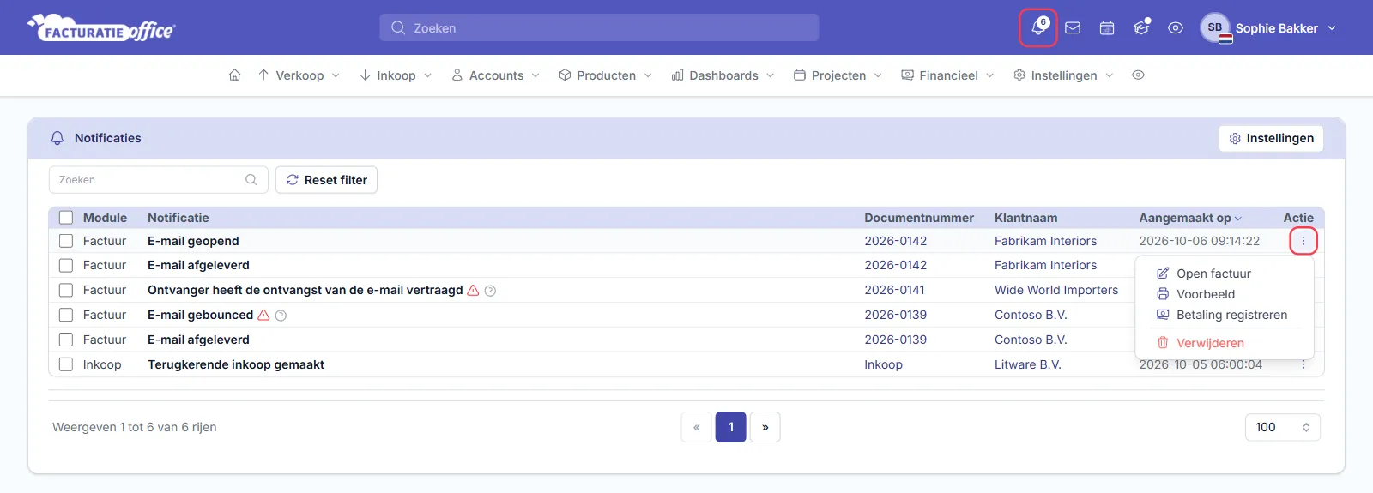1373x493 pixels.
Task: Open the calendar icon in header
Action: (x=1107, y=28)
